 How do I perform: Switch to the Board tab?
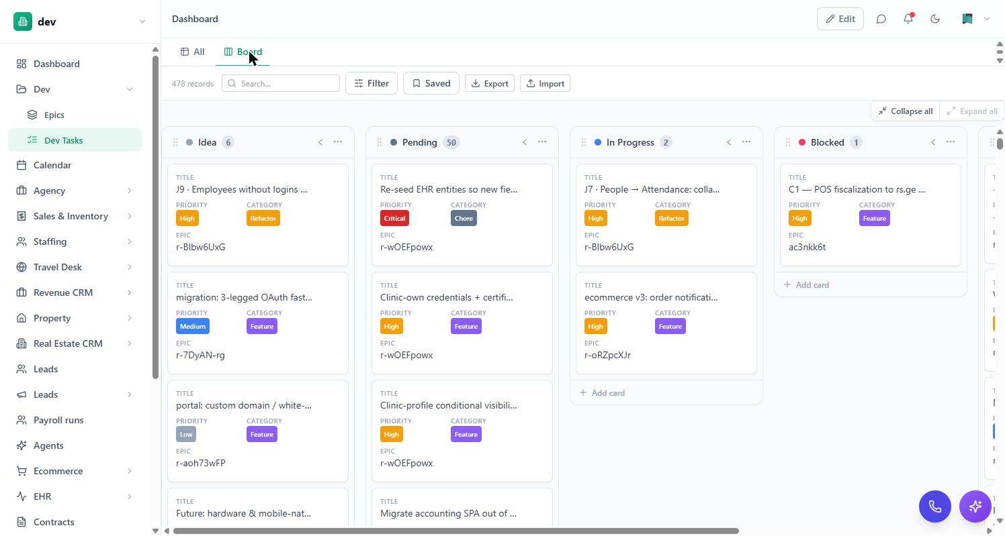tap(243, 52)
